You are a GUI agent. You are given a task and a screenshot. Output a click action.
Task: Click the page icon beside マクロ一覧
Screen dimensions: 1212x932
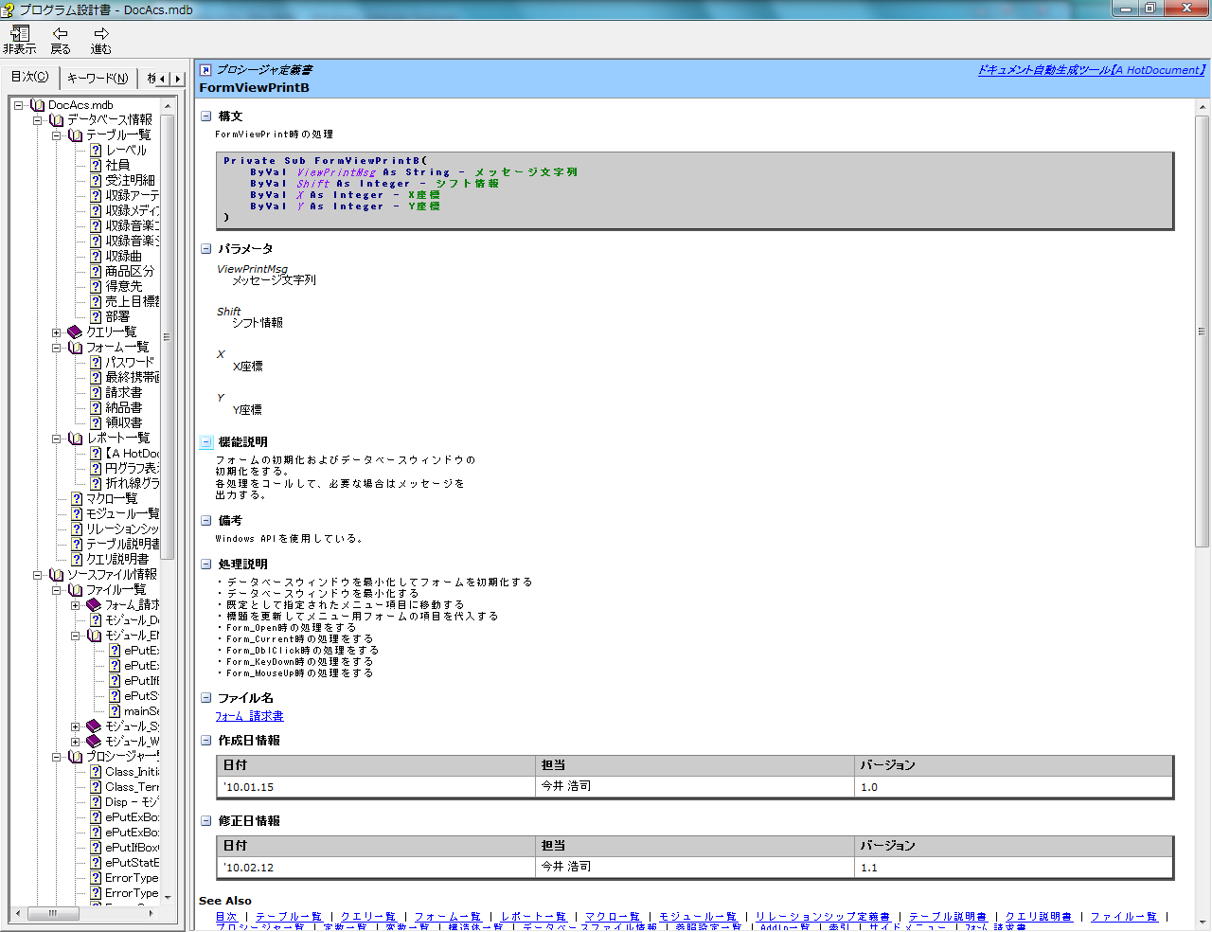tap(77, 498)
